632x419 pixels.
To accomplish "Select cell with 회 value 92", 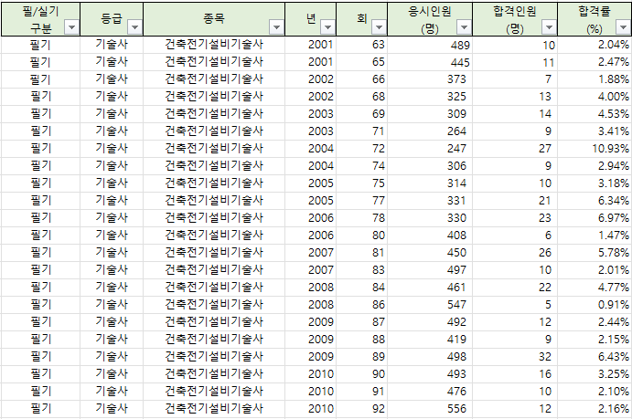I will pyautogui.click(x=362, y=409).
